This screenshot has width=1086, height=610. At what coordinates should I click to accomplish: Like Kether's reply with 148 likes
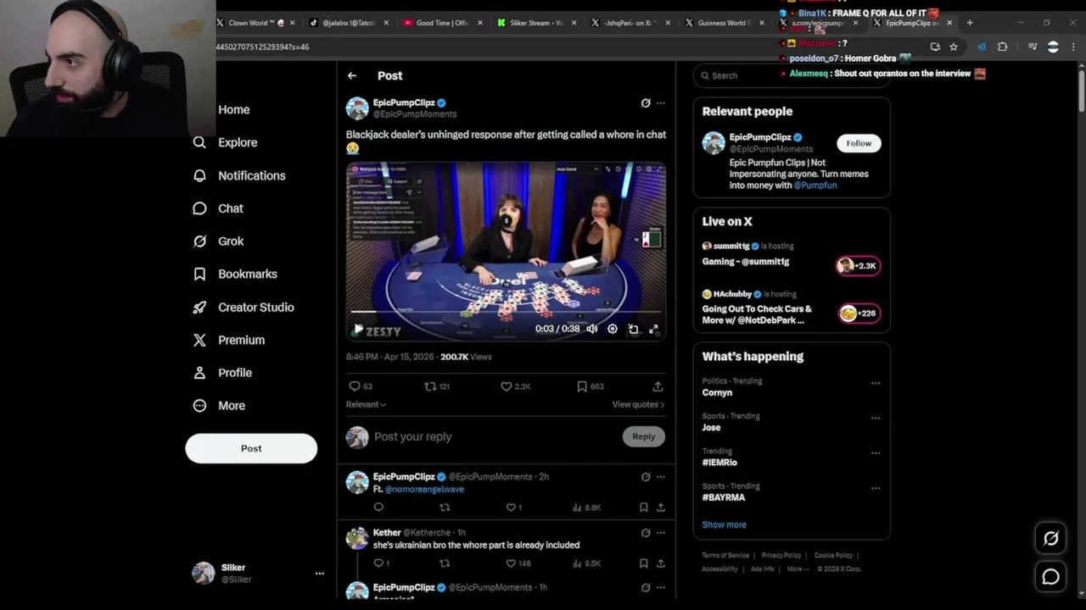[x=518, y=563]
